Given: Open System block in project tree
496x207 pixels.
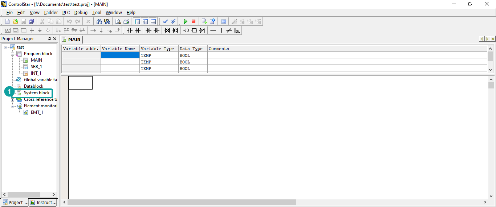Looking at the screenshot, I should (36, 93).
